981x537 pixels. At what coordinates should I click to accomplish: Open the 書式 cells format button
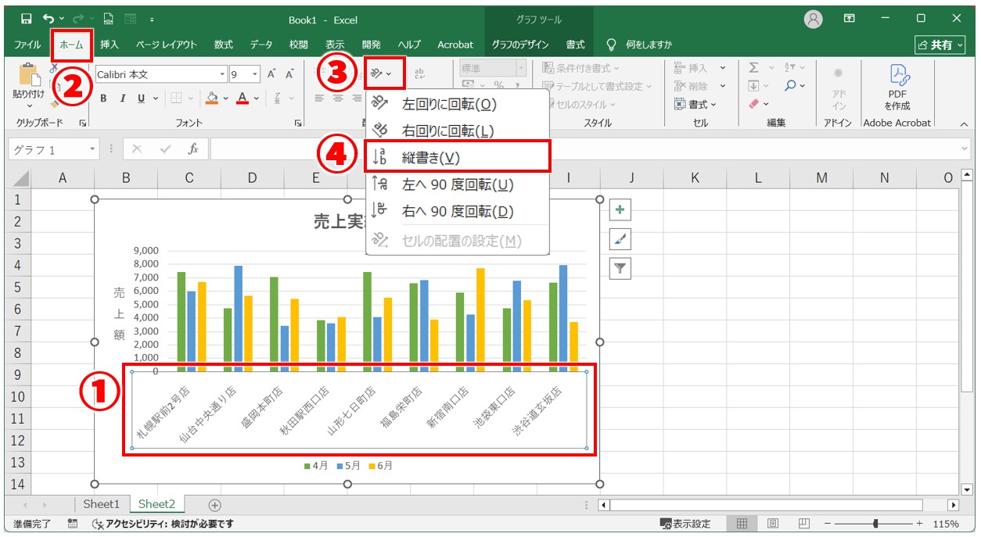click(x=695, y=104)
